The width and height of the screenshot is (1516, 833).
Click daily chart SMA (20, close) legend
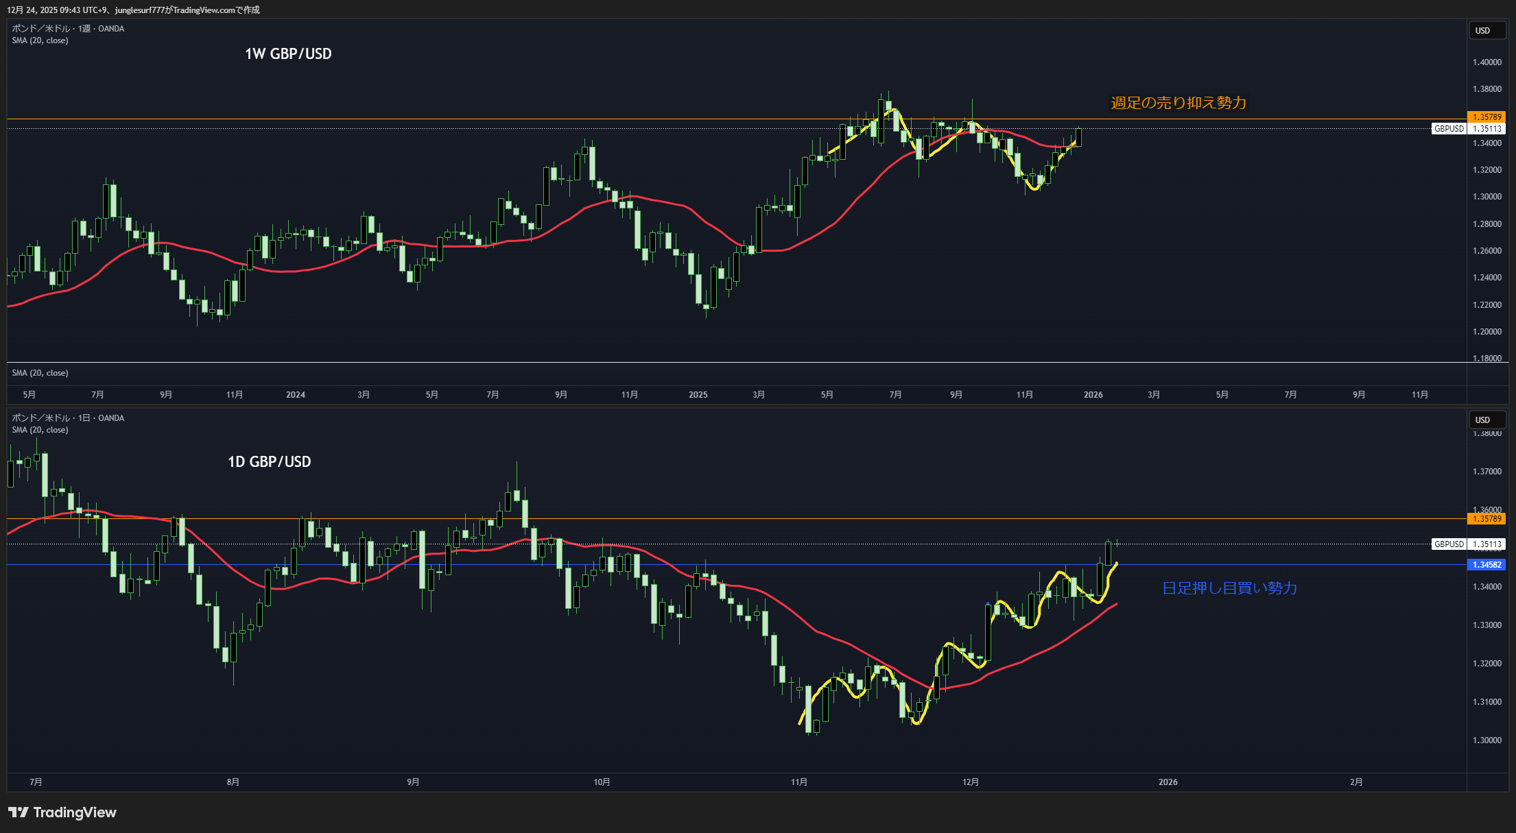click(40, 430)
